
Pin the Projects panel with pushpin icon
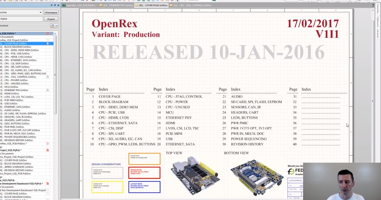[55, 5]
